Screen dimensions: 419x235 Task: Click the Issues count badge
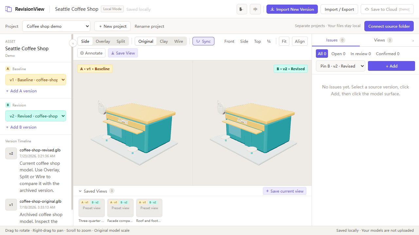click(x=342, y=40)
